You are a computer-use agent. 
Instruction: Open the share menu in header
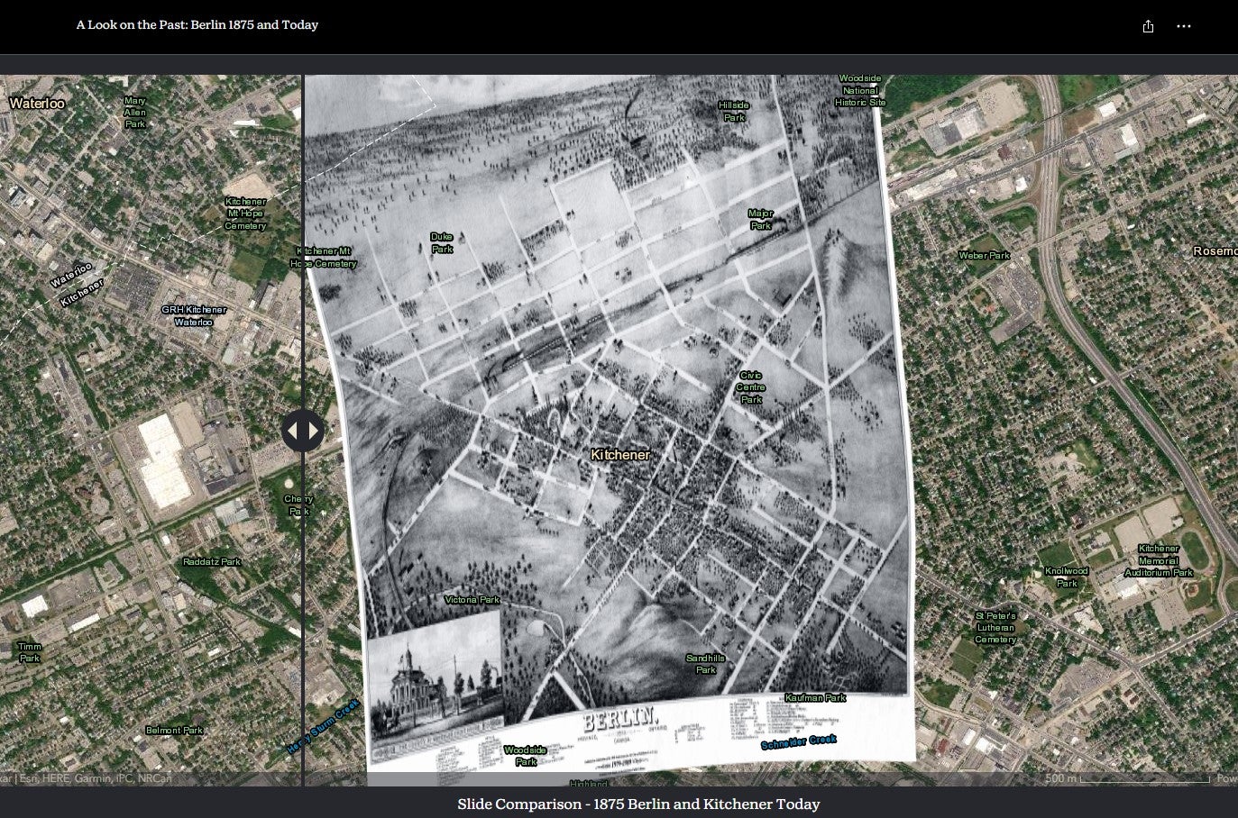(1148, 26)
